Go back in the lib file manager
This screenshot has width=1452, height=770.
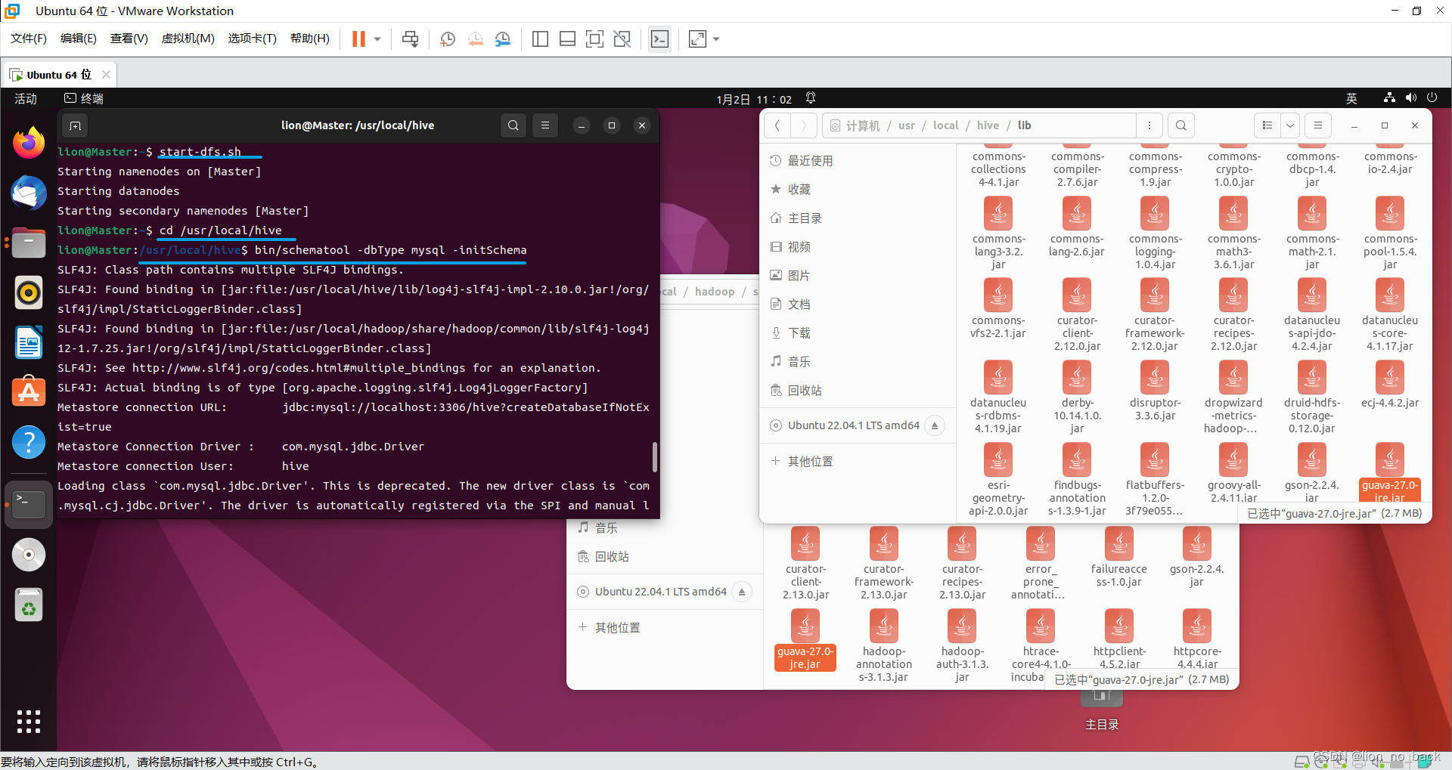tap(777, 125)
